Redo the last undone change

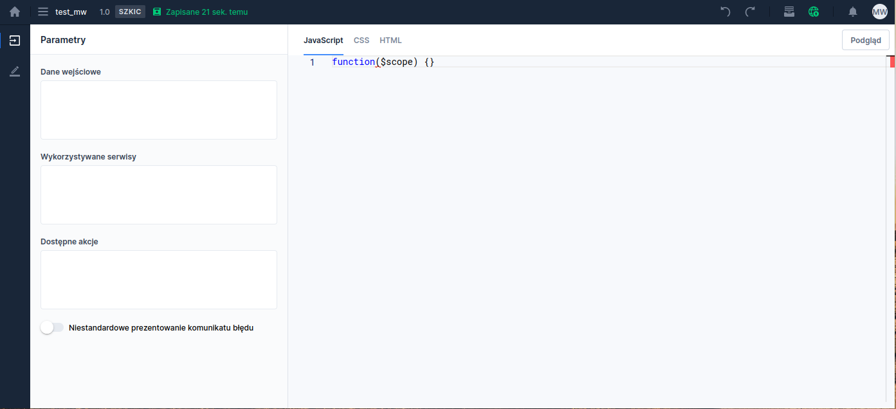click(x=750, y=12)
